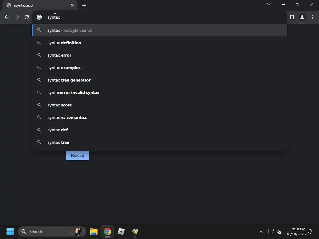Click the muted volume tray icon
Image resolution: width=319 pixels, height=239 pixels.
tap(279, 232)
